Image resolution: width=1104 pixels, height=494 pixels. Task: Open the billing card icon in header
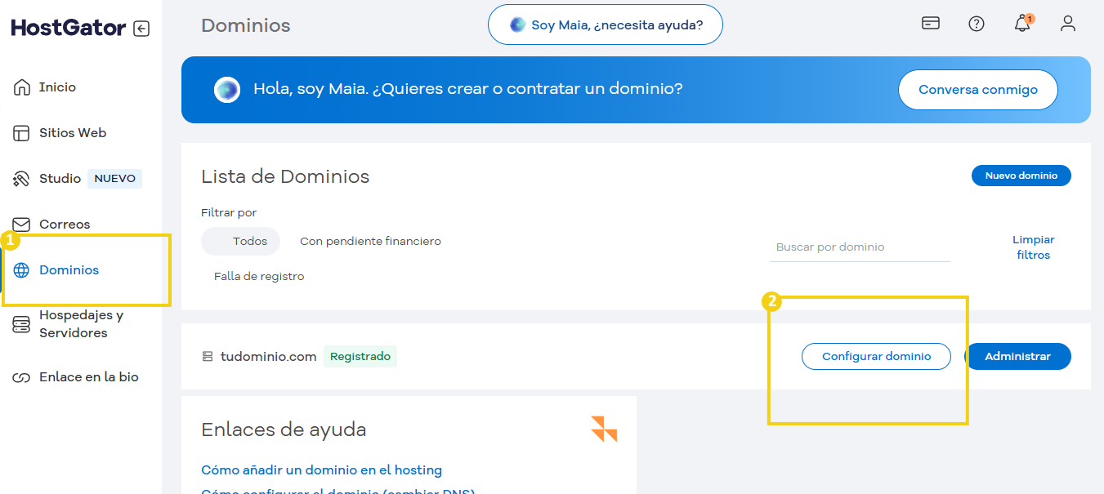931,24
